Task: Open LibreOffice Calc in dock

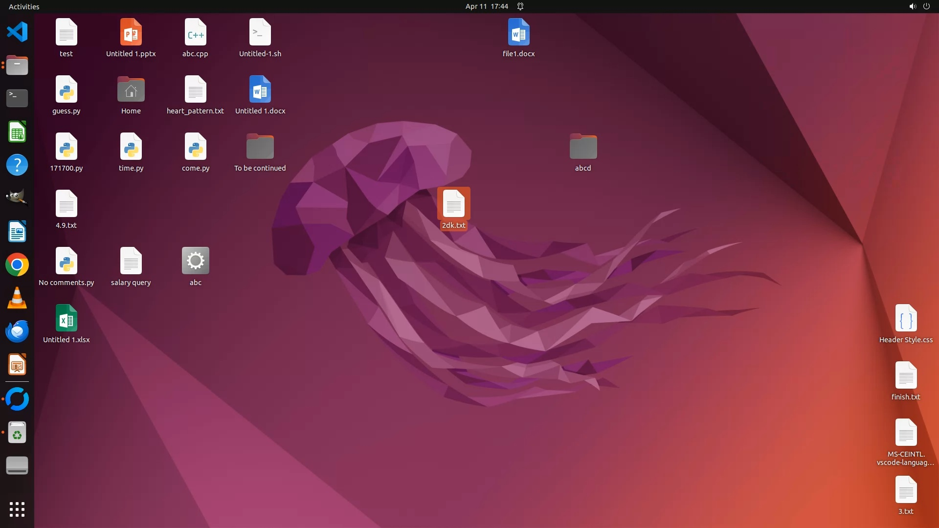Action: pyautogui.click(x=17, y=132)
